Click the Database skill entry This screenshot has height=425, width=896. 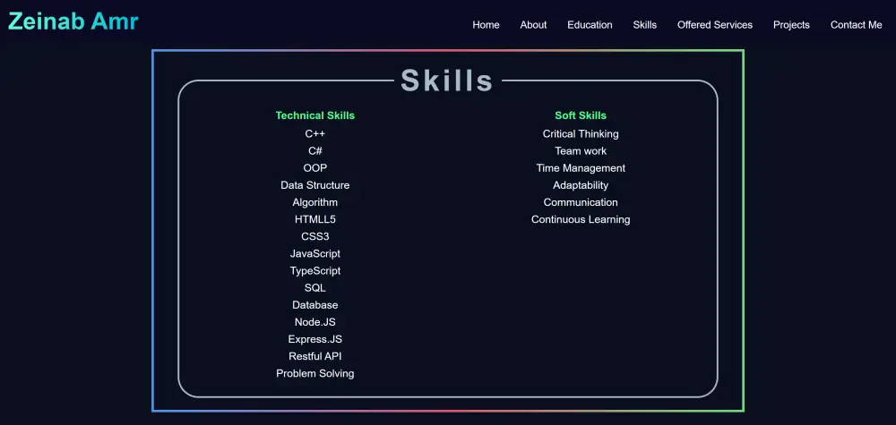click(314, 304)
